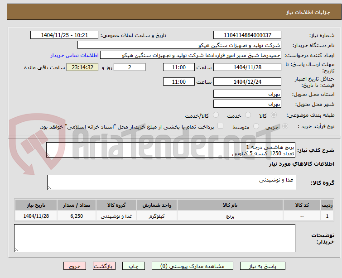This screenshot has height=278, width=342.
Task: Click row number 1 cell
Action: 327,216
